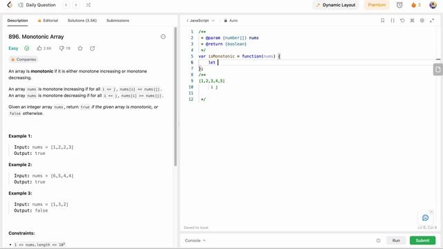Go to the next question arrow
This screenshot has width=443, height=249.
click(75, 5)
